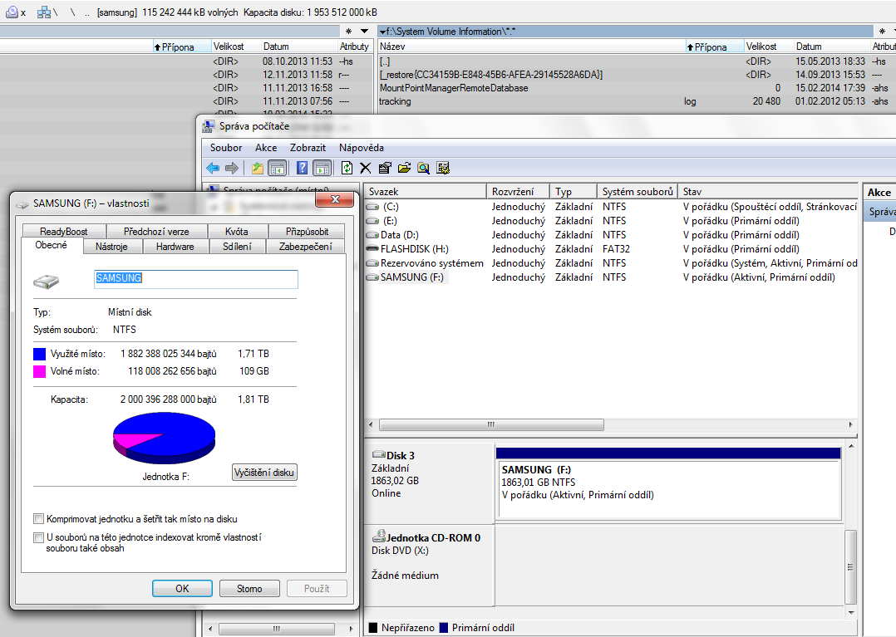896x637 pixels.
Task: Open the left panel directory history arrow
Action: tap(365, 32)
